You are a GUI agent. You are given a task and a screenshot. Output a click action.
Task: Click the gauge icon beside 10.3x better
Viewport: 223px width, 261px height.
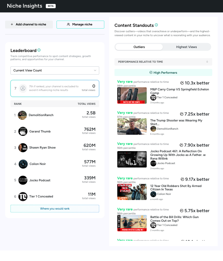click(182, 83)
